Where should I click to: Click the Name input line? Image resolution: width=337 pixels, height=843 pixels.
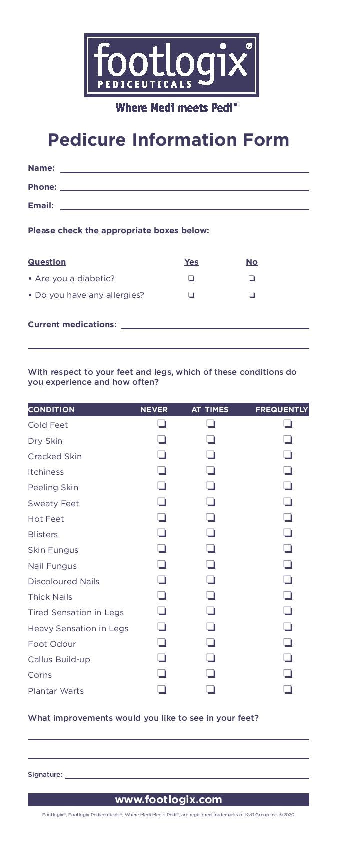point(184,168)
